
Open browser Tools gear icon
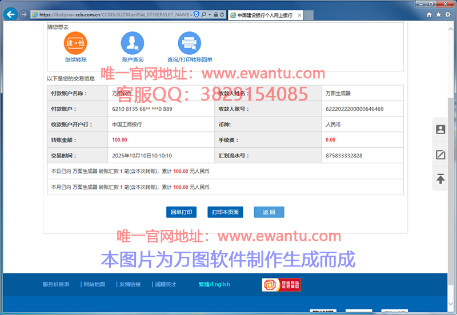pos(448,15)
